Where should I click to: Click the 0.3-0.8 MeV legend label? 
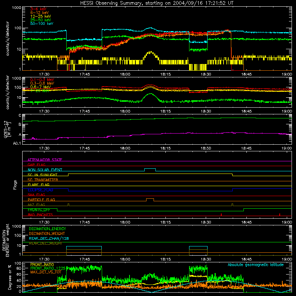click(42, 83)
